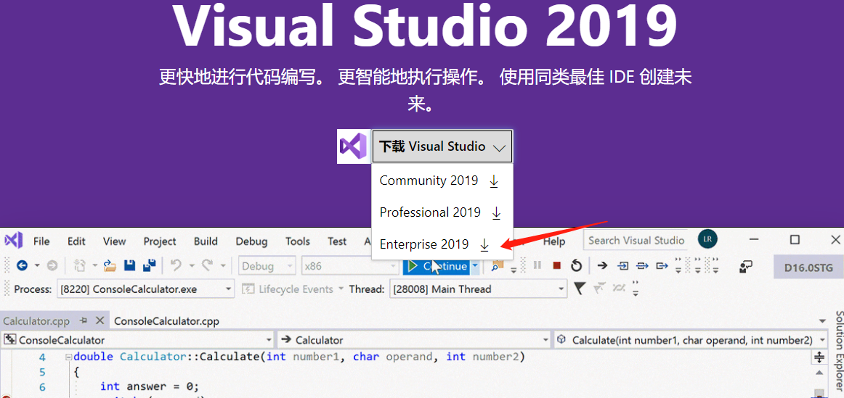Click the Visual Studio logo beside download button
The width and height of the screenshot is (844, 398).
[x=353, y=146]
